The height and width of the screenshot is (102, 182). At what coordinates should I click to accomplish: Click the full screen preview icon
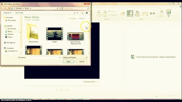click(98, 82)
